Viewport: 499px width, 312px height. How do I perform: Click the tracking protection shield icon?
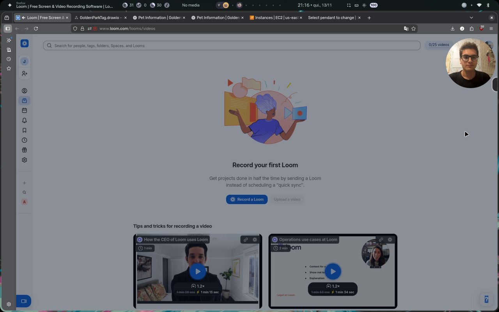pos(75,28)
